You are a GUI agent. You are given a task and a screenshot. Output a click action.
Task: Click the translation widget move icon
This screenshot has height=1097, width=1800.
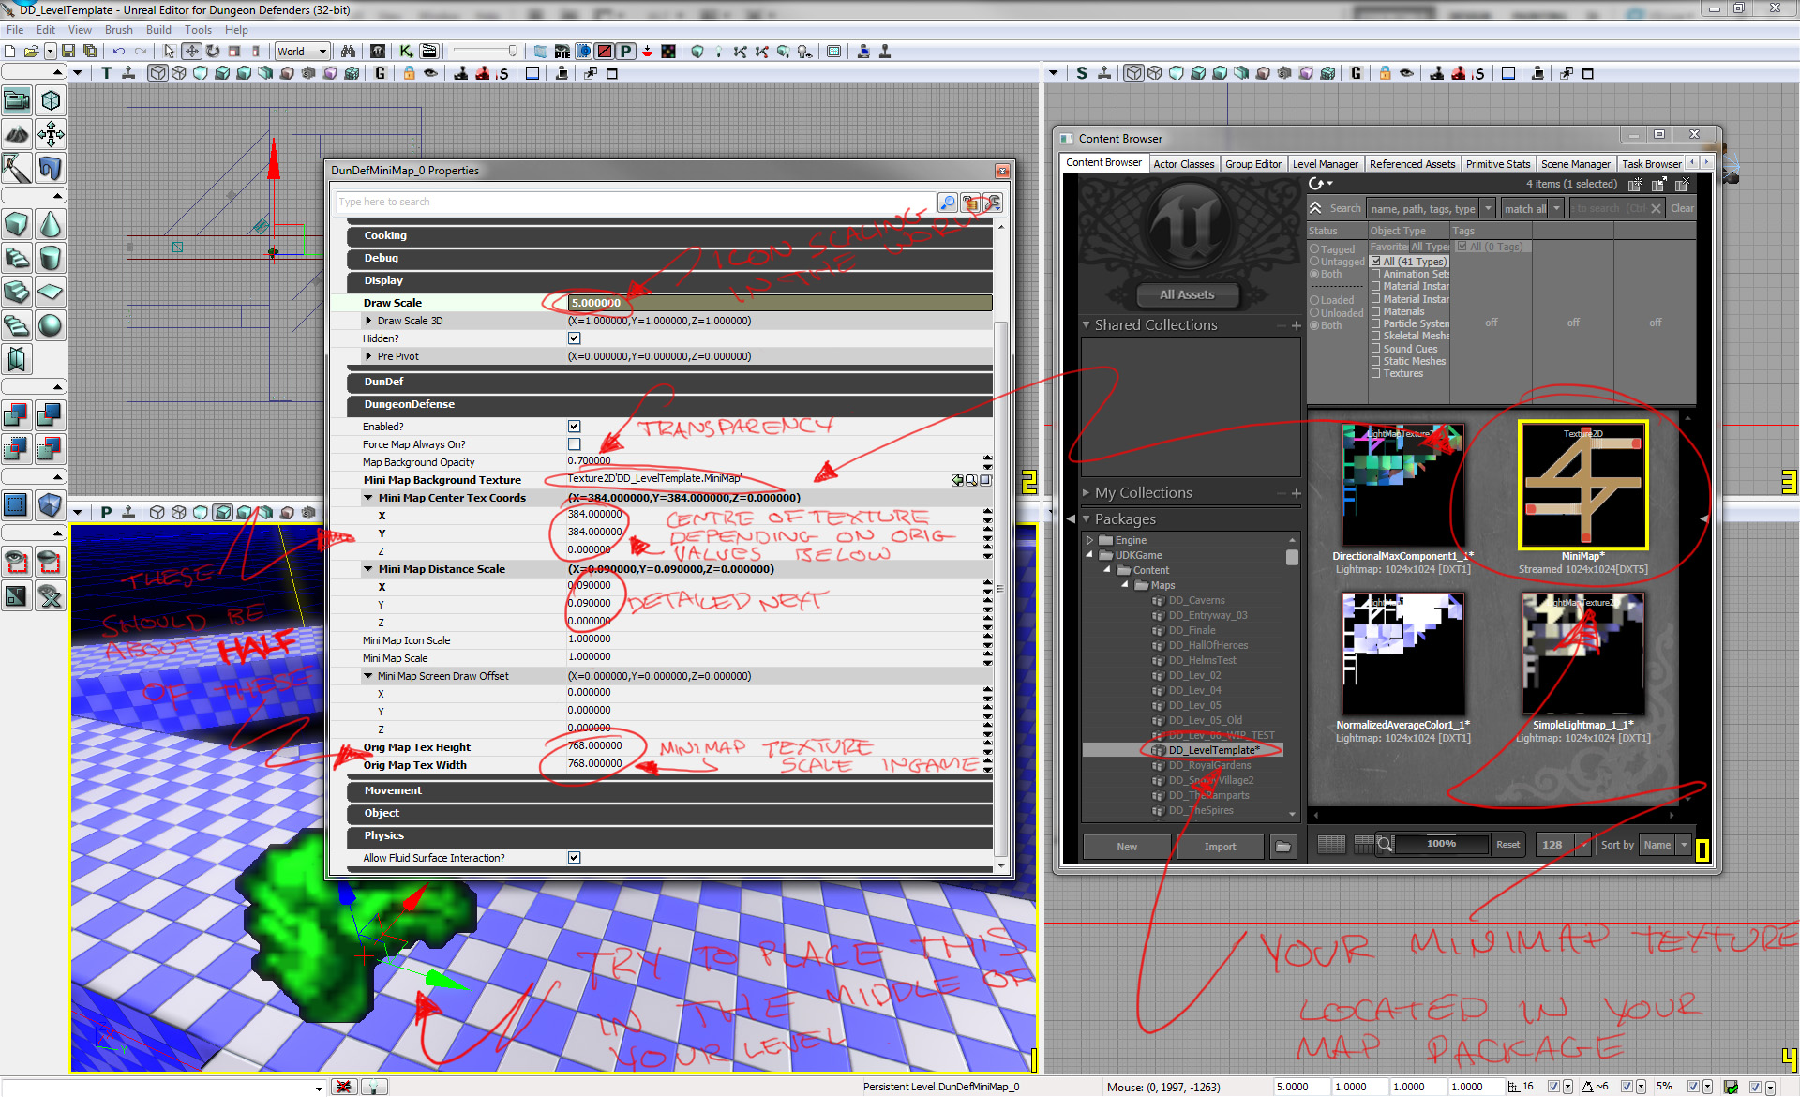tap(191, 52)
